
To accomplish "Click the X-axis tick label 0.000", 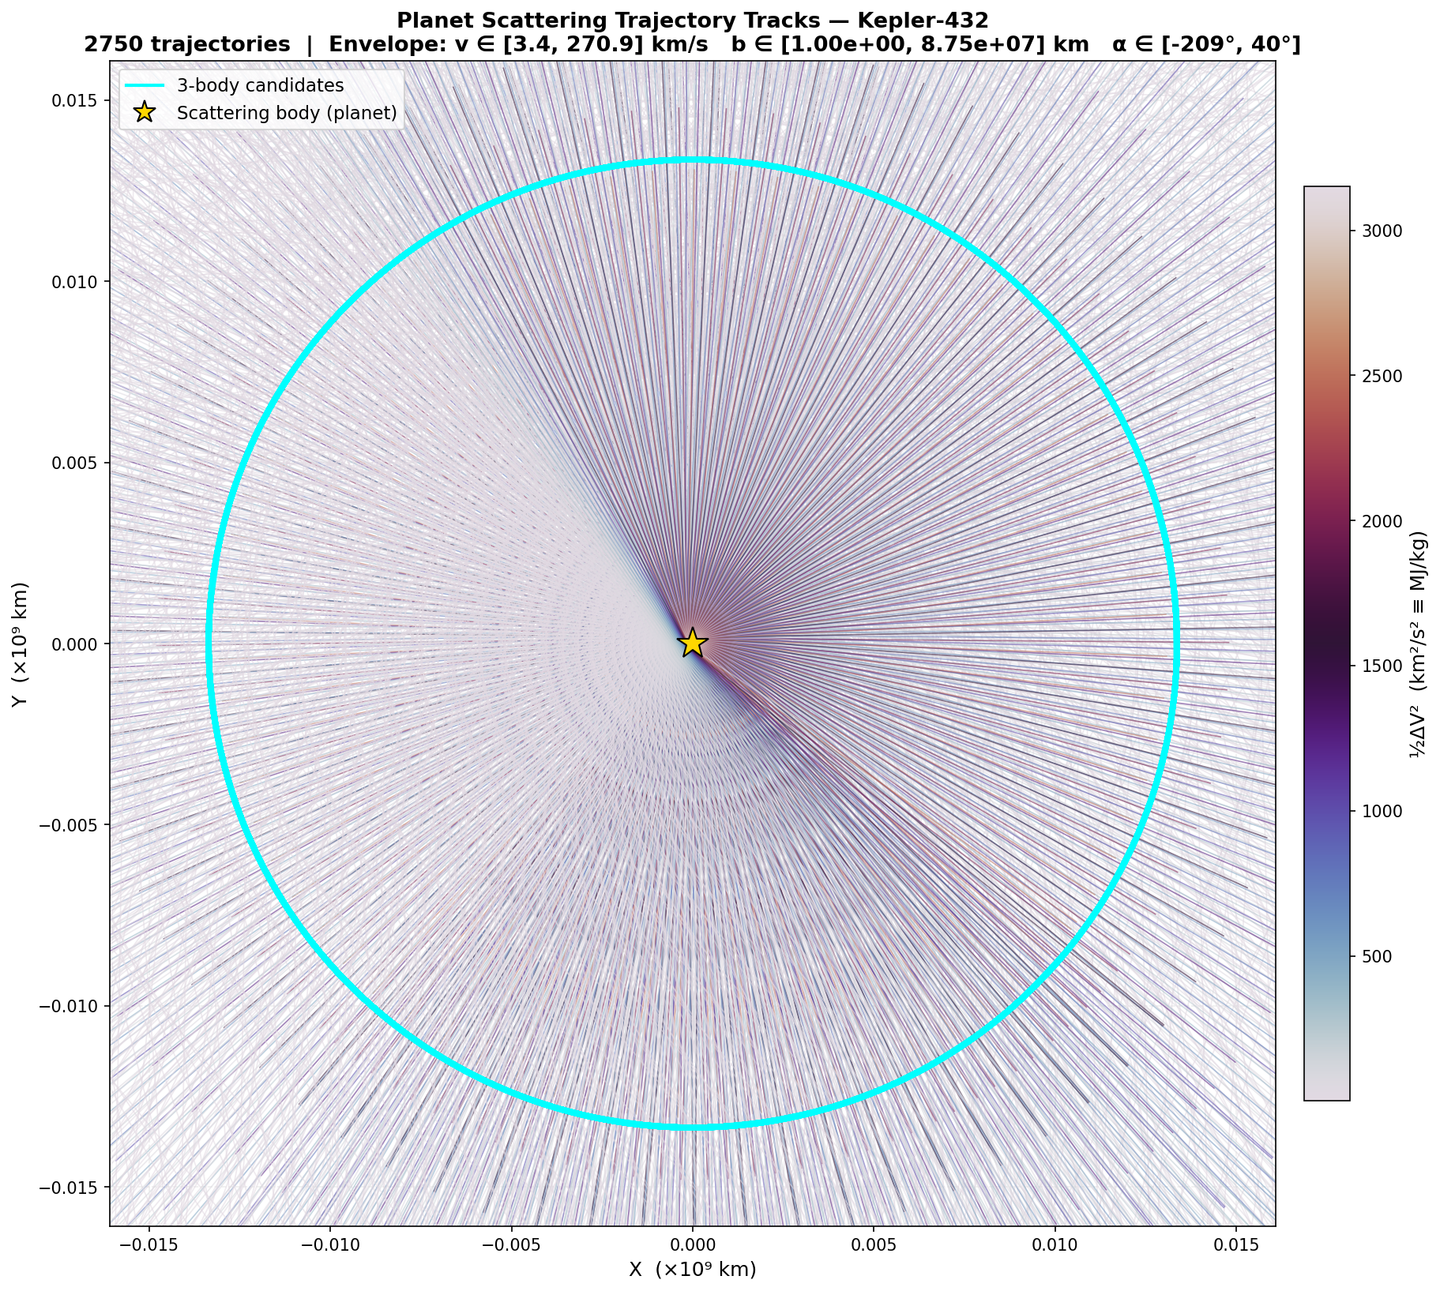I will coord(692,1245).
